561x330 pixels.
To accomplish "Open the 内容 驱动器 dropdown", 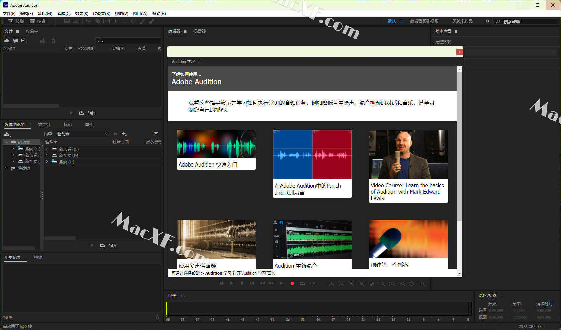I will click(x=82, y=134).
